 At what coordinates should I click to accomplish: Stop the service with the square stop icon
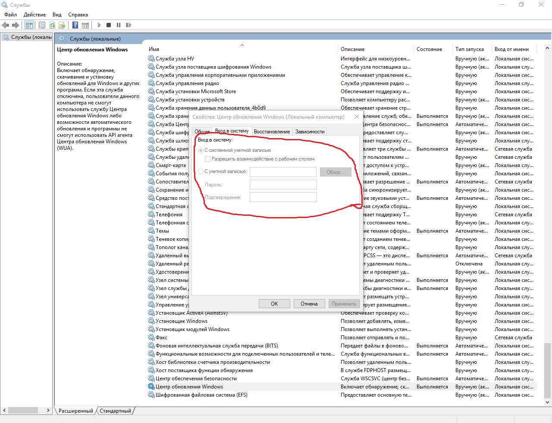tap(109, 25)
